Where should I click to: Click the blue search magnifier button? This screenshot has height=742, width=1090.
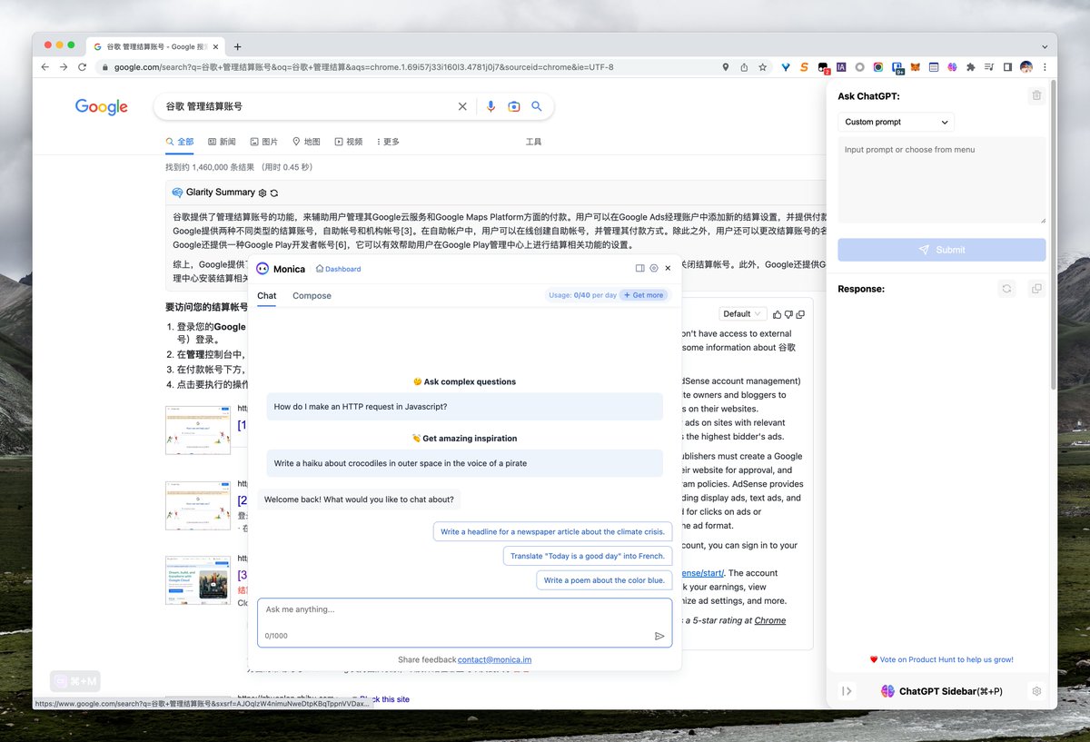(537, 106)
